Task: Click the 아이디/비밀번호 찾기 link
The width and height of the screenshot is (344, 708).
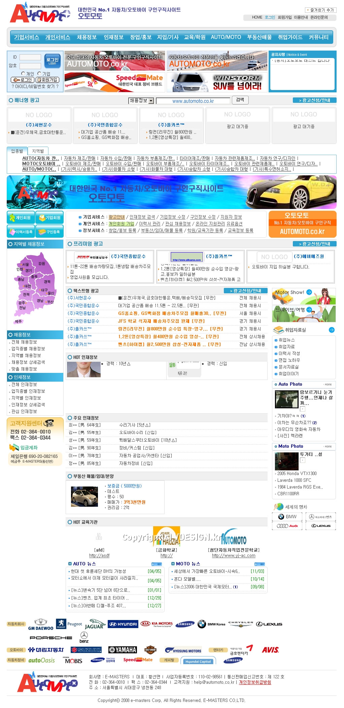Action: coord(35,86)
